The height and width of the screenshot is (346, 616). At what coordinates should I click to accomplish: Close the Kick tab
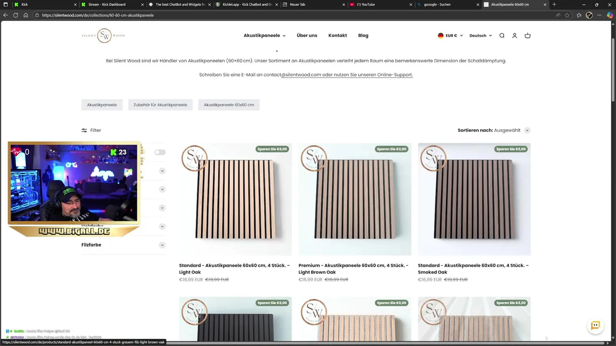pos(75,4)
